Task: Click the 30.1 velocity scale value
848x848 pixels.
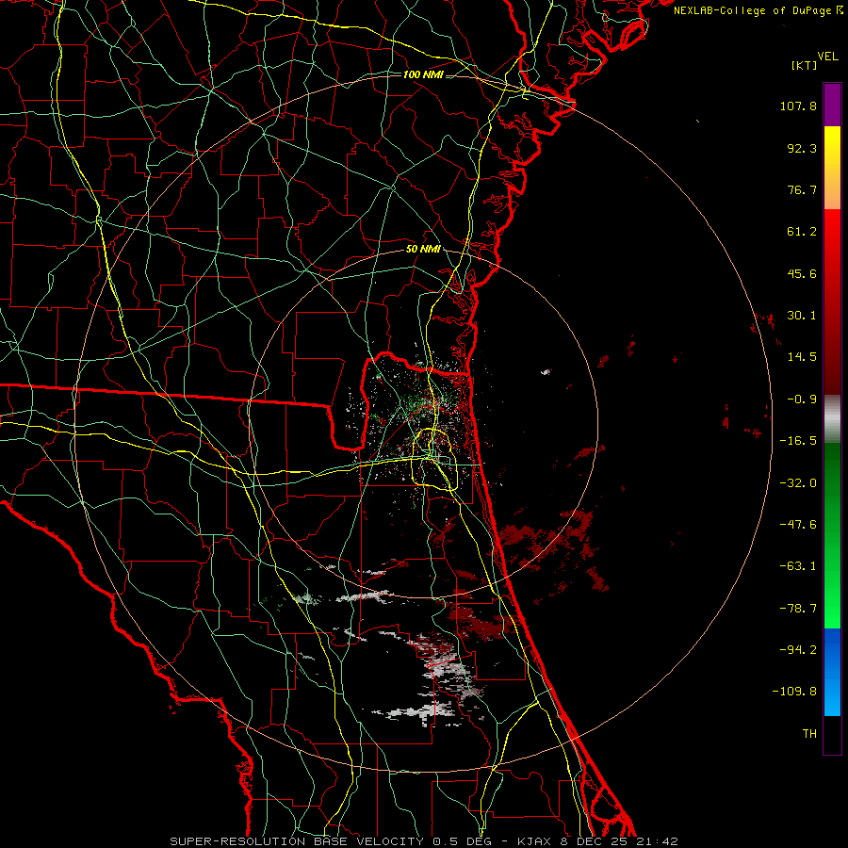Action: [x=802, y=316]
